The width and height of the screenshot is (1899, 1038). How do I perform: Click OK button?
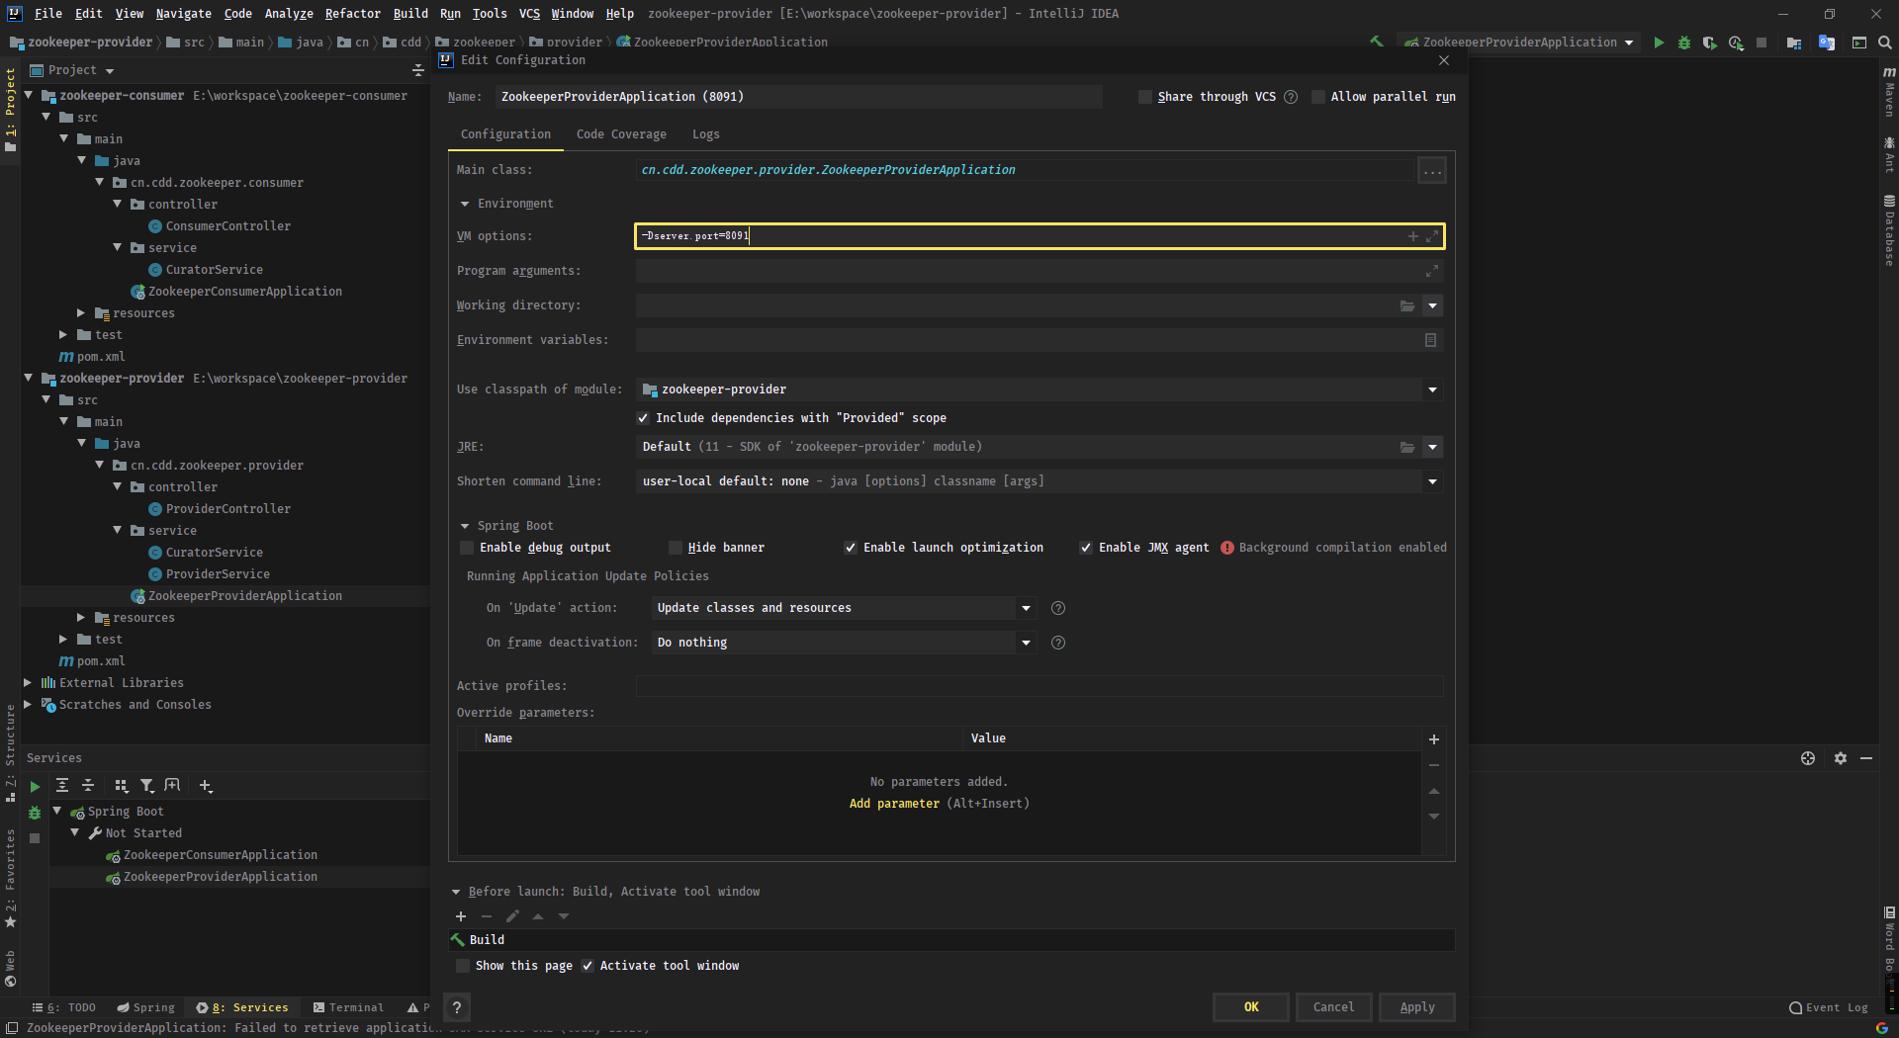click(1251, 1006)
